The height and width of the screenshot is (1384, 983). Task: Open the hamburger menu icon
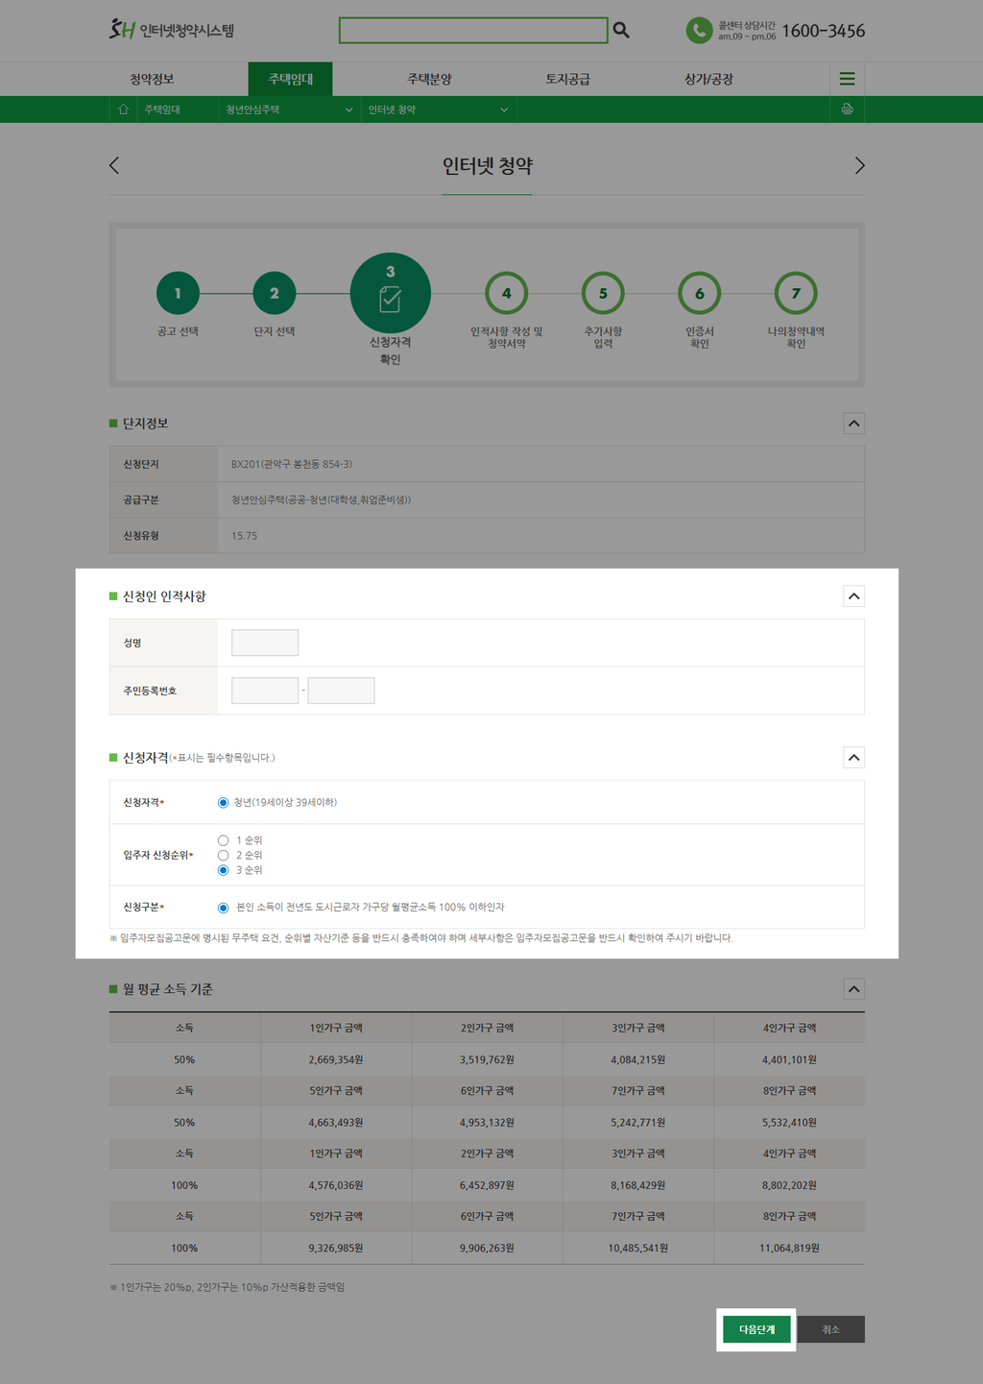coord(847,79)
